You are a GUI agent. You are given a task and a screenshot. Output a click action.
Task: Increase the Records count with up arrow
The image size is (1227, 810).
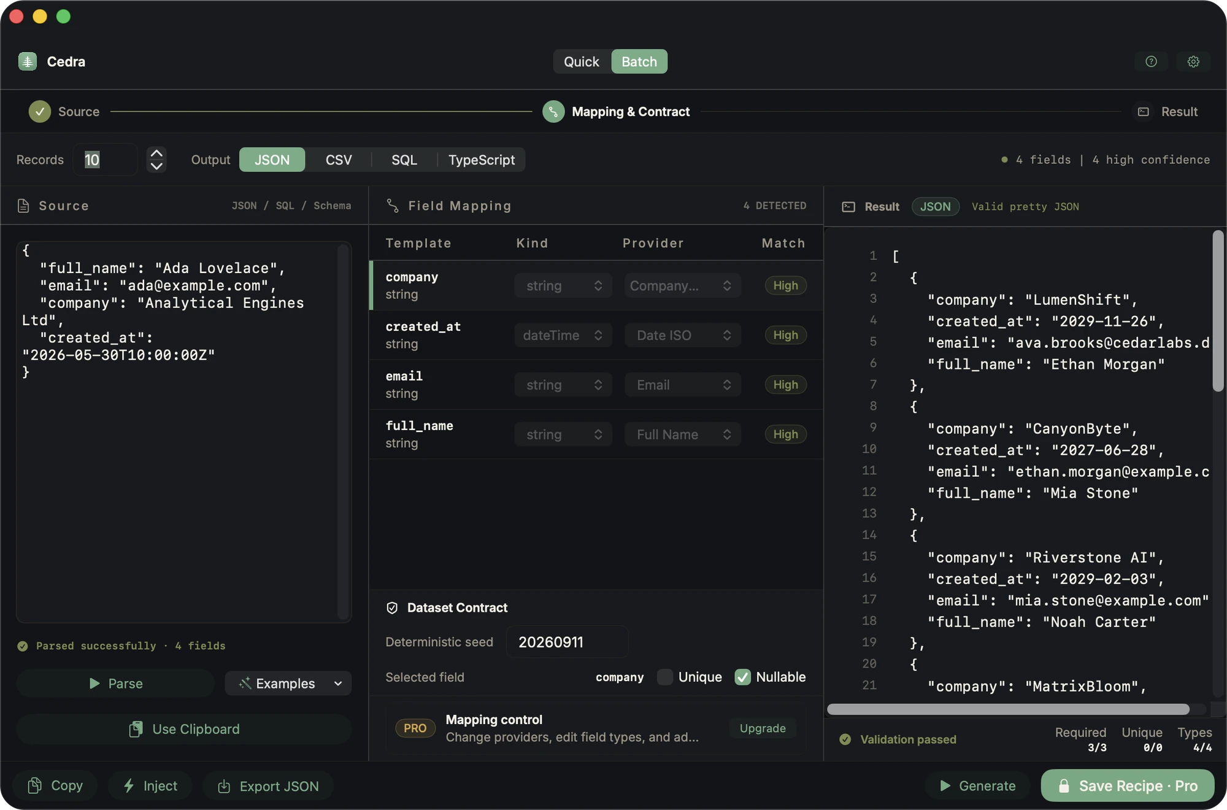tap(156, 153)
